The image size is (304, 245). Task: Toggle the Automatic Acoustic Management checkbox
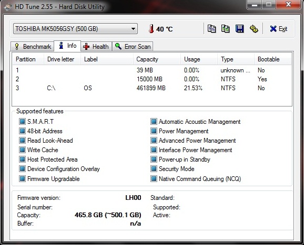154,122
